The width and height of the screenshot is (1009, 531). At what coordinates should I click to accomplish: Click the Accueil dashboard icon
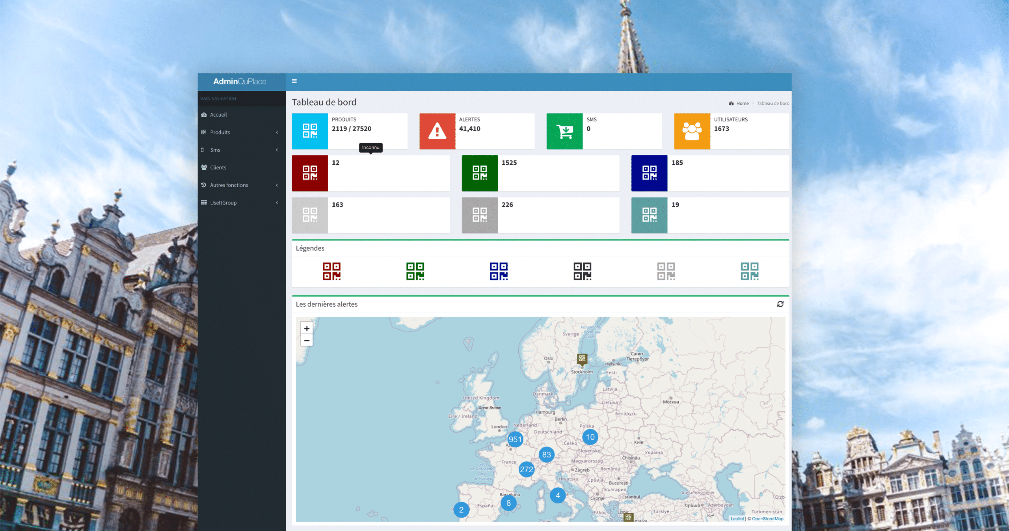click(204, 115)
